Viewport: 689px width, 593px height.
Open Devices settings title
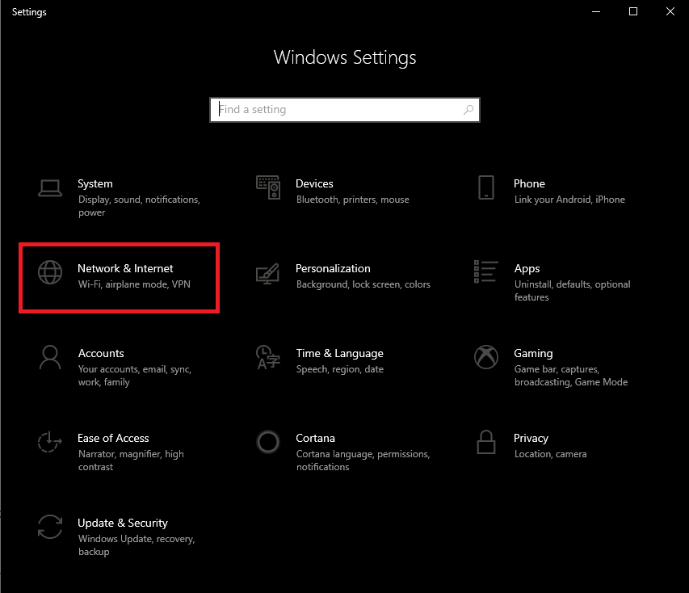click(x=314, y=183)
